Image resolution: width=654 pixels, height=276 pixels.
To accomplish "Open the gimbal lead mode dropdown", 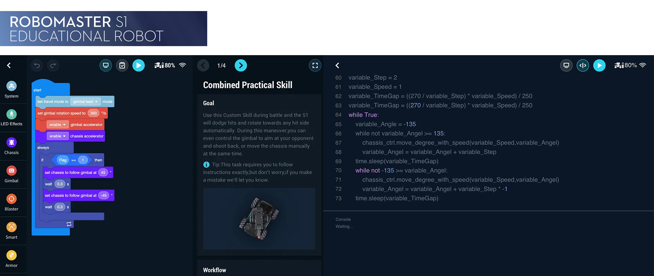I will [85, 102].
